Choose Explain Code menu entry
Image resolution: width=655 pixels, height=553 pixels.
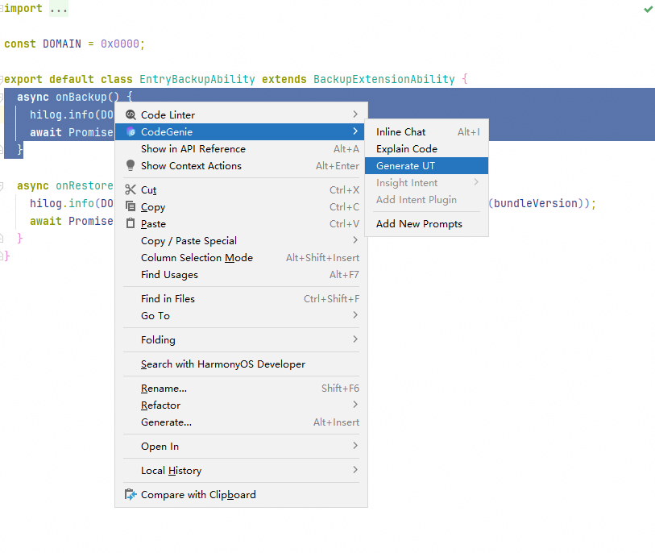click(406, 149)
